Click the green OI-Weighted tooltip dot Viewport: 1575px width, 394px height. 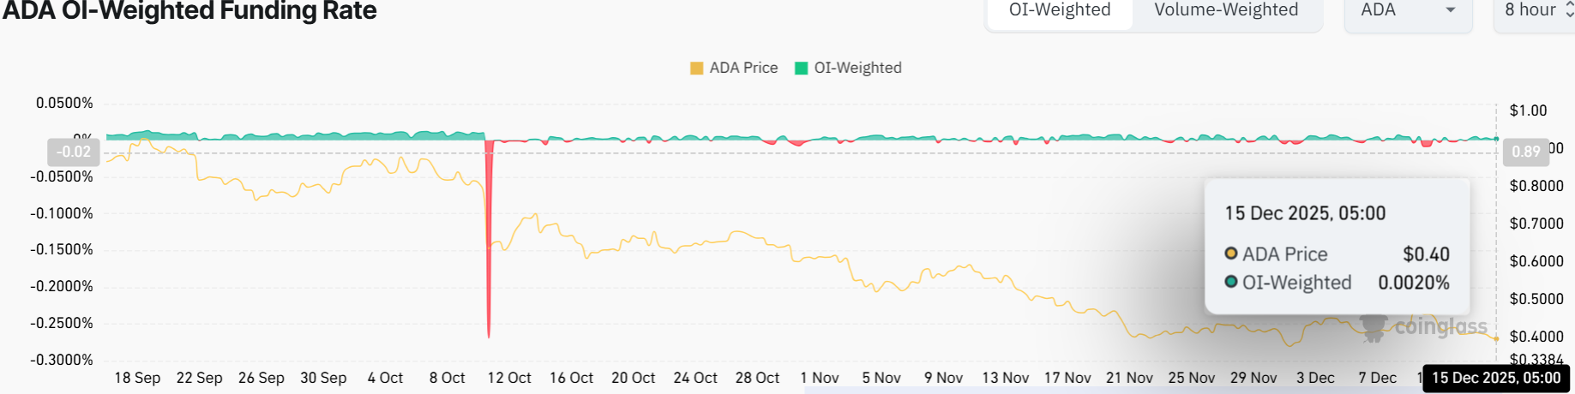click(1231, 282)
